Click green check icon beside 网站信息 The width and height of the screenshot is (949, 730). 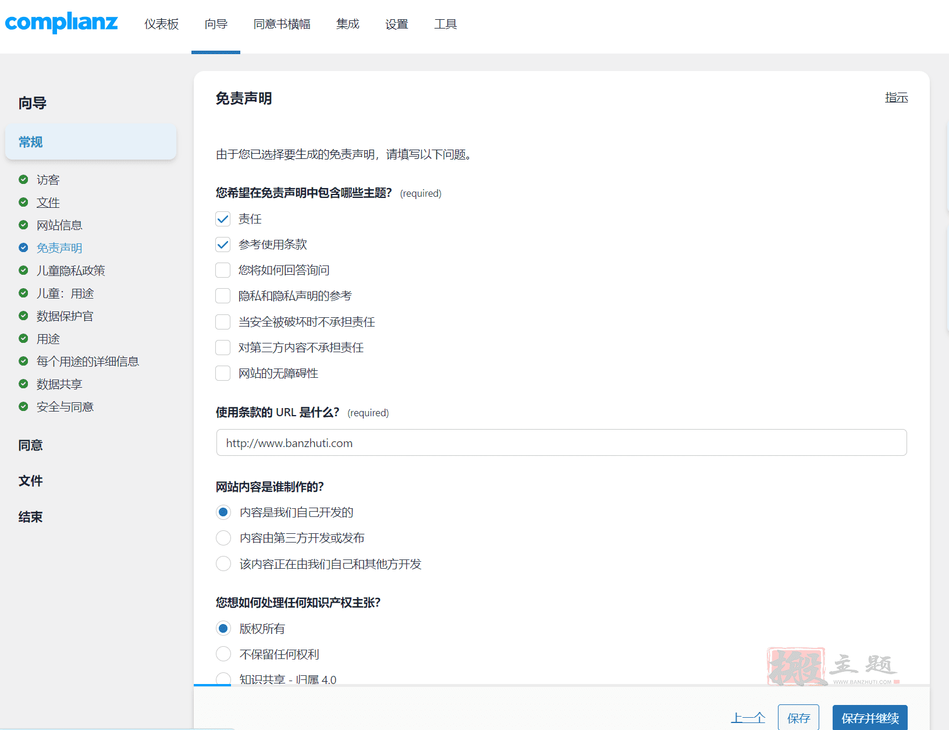(x=23, y=225)
